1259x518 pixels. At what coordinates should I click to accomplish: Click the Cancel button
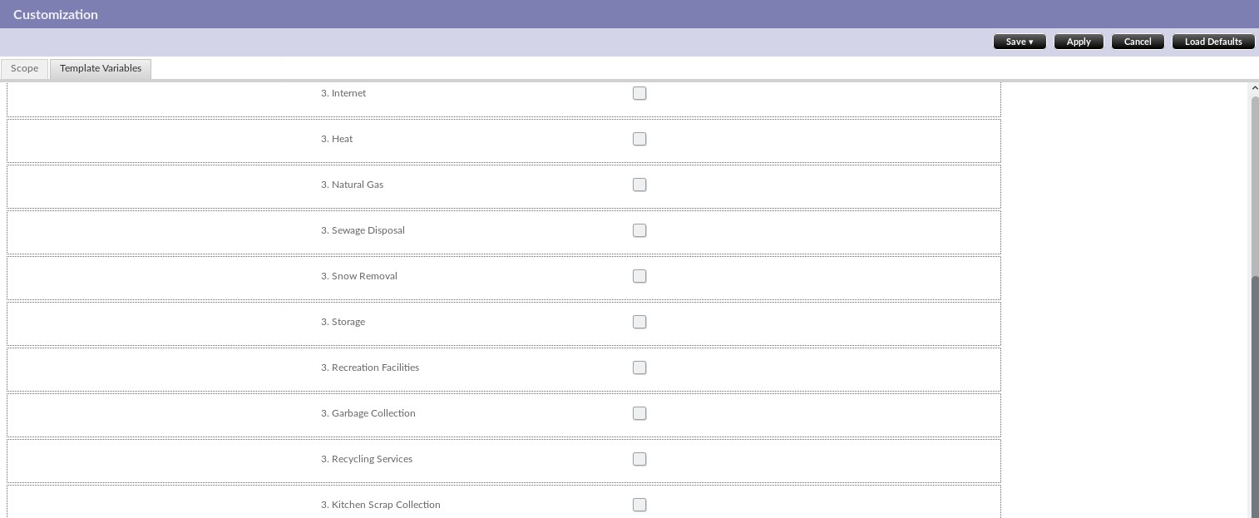pos(1138,42)
